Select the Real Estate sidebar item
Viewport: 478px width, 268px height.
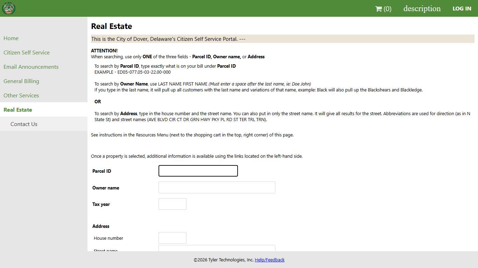[x=18, y=110]
